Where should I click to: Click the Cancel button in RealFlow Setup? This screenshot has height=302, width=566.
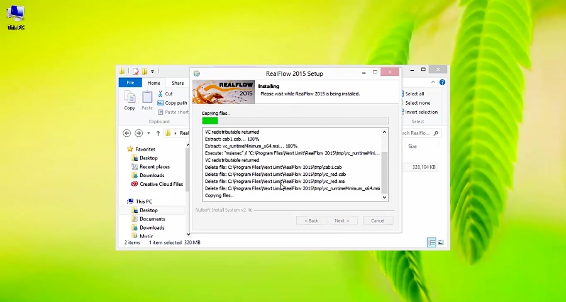377,220
